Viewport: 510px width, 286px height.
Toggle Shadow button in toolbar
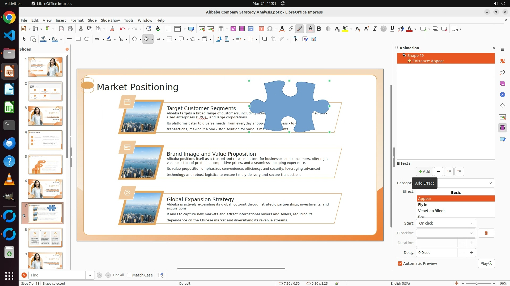(x=265, y=39)
